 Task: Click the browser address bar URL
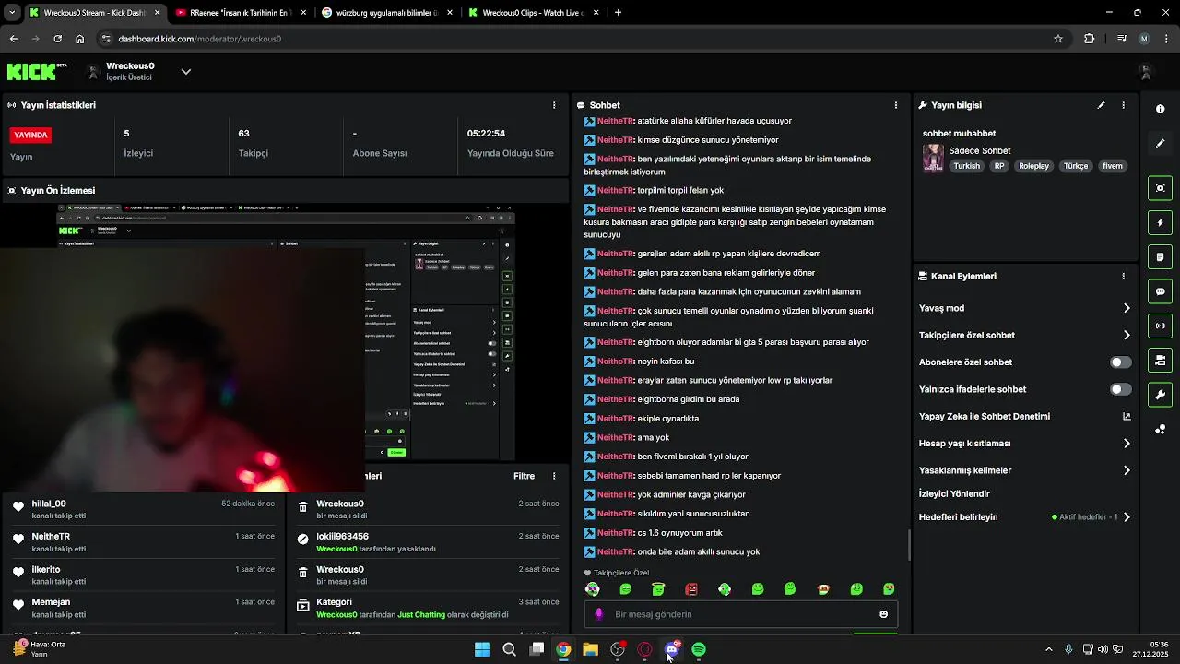[199, 39]
